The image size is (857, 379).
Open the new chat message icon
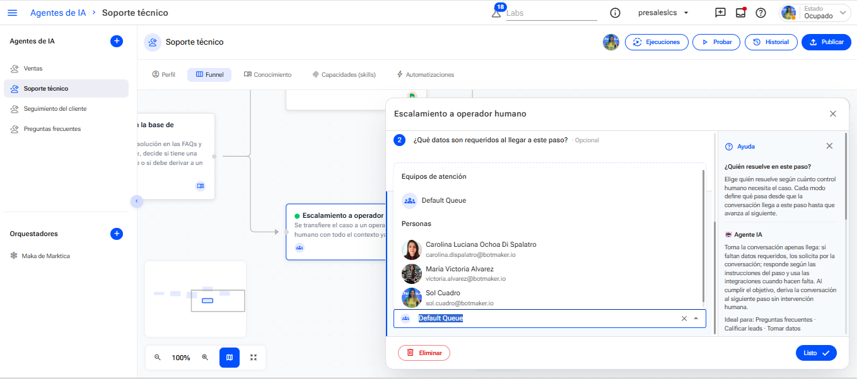point(720,13)
